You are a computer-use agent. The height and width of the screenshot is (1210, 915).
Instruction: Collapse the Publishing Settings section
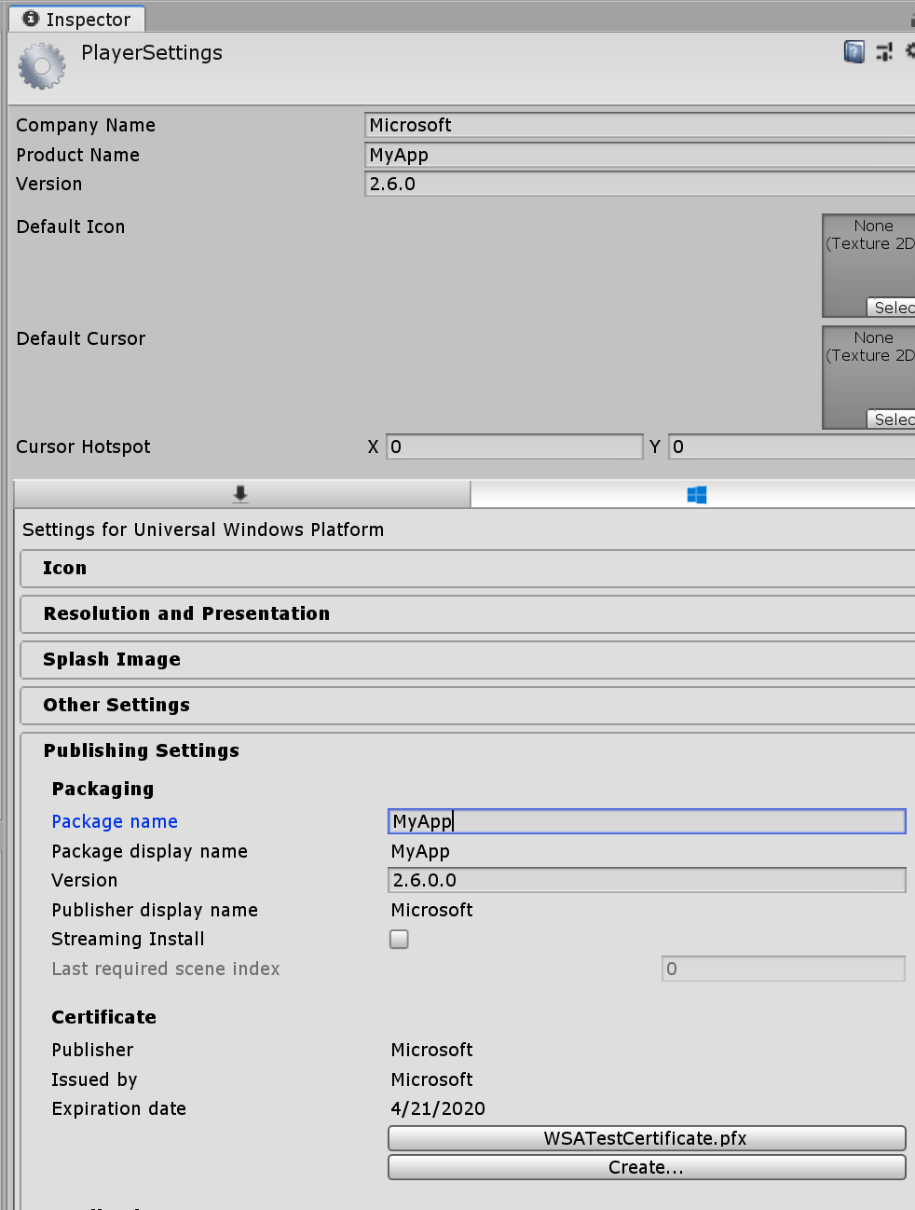141,750
